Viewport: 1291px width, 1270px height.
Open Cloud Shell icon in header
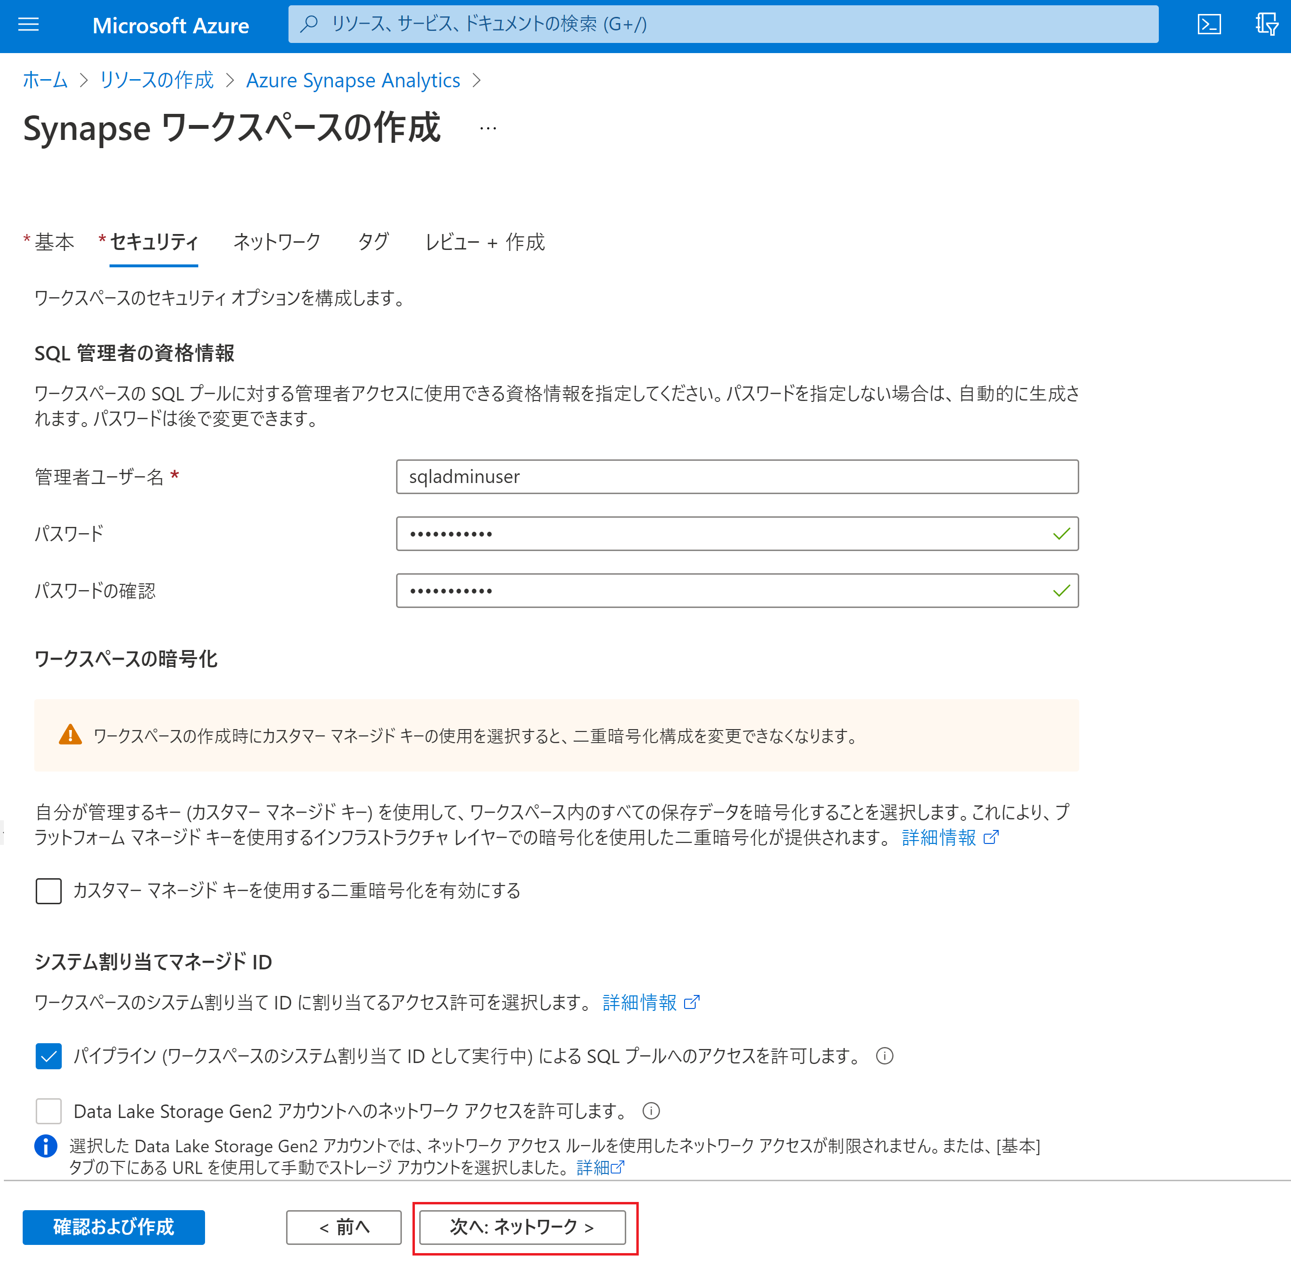click(1209, 26)
